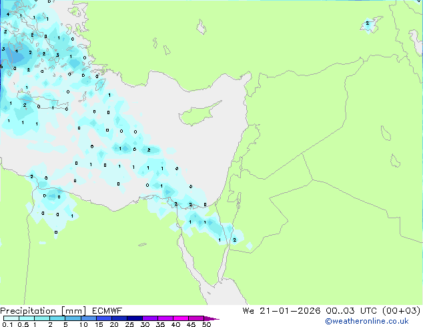Click the "25" legend scale label

click(x=129, y=324)
